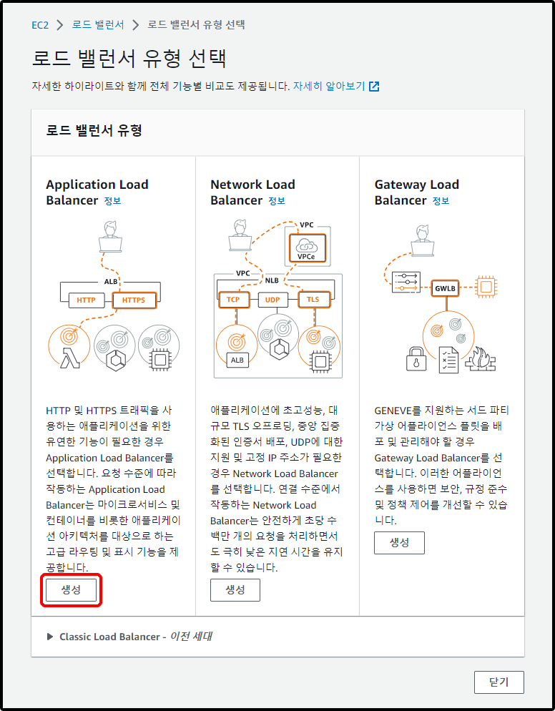
Task: Click the user laptop icon in Gateway diagram
Action: tap(422, 240)
